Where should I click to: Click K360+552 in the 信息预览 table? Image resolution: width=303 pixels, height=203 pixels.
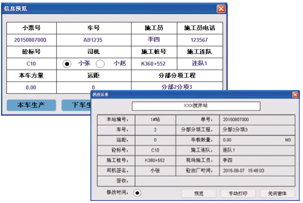click(153, 64)
